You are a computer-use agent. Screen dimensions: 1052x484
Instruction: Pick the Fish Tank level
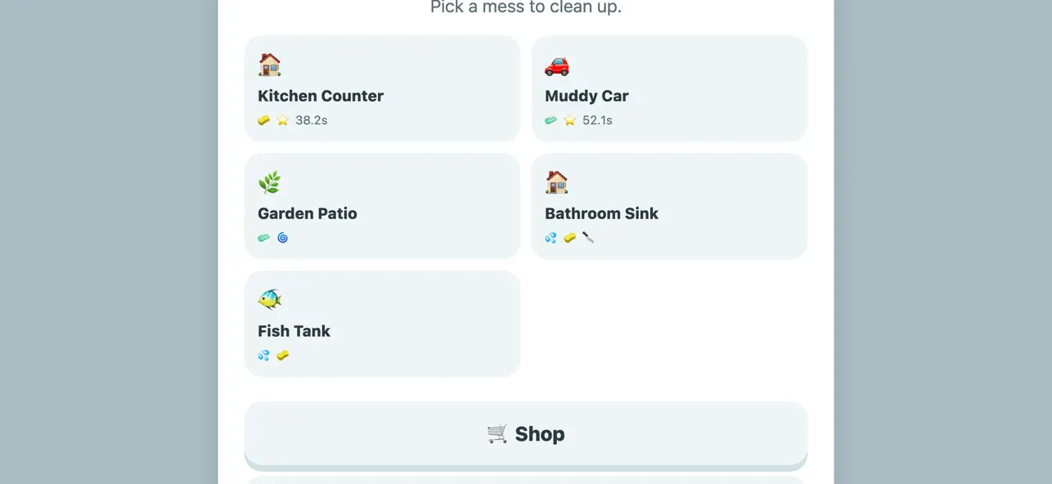tap(382, 324)
